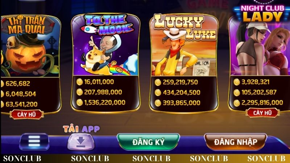Select the 434,204,500 jackpot in Lucky Luke

182,92
